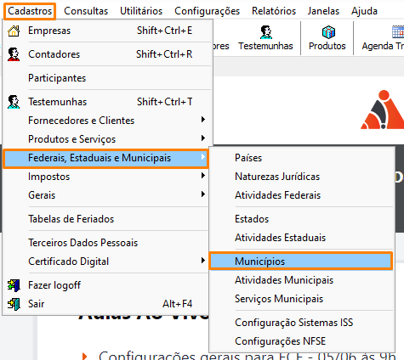This screenshot has height=360, width=404.
Task: Open the Ajuda menu
Action: 364,11
